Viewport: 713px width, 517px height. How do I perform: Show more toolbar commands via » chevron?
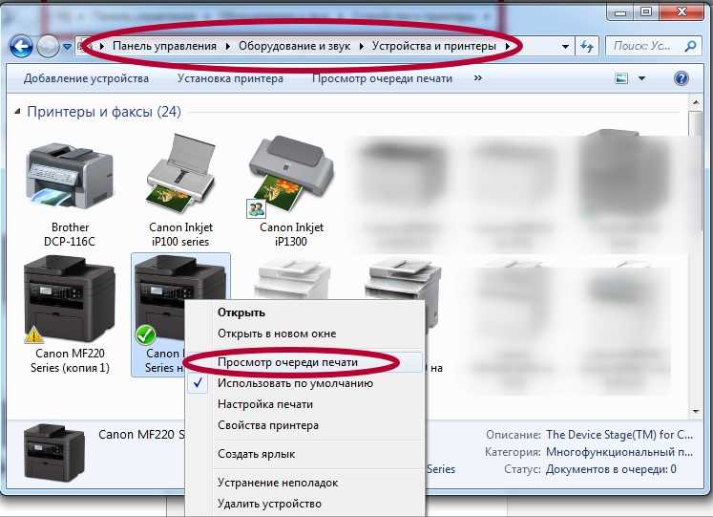477,78
